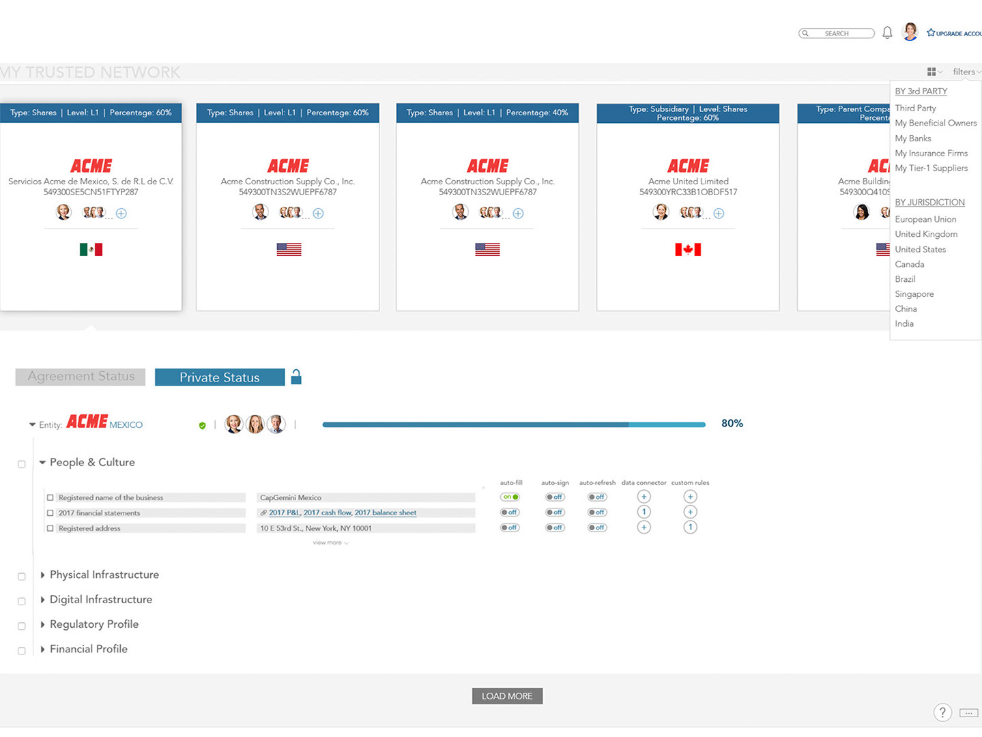982x737 pixels.
Task: Click the paperclip icon before 2017 P&L
Action: coord(263,512)
